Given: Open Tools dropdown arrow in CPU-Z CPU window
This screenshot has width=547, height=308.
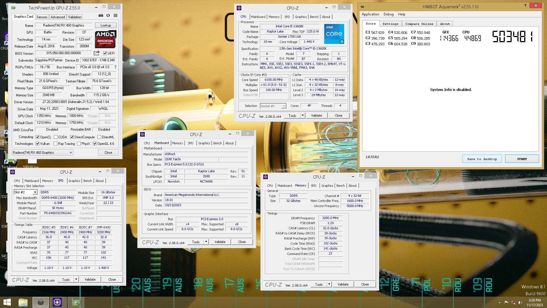Looking at the screenshot, I should pos(303,116).
